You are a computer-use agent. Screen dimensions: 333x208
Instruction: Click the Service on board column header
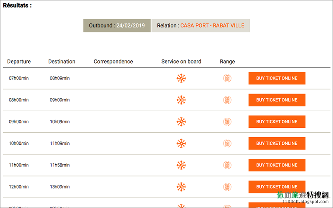tap(181, 62)
